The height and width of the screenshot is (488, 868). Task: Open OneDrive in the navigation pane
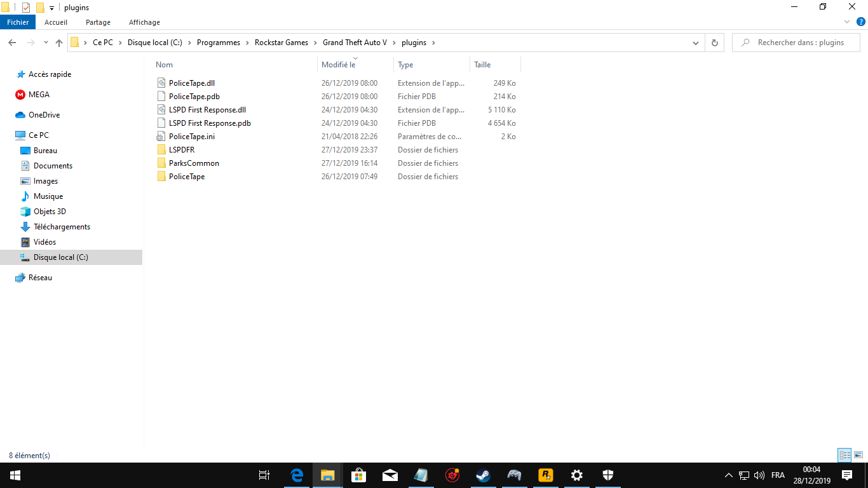44,115
